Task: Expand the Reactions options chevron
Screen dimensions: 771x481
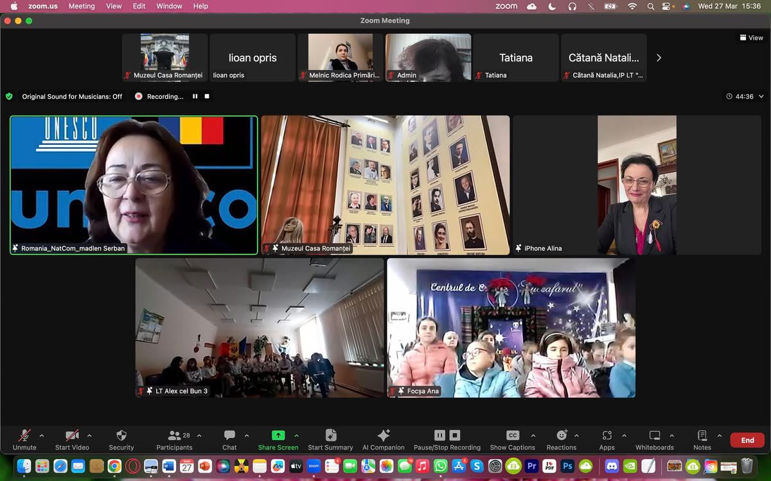Action: pyautogui.click(x=576, y=435)
